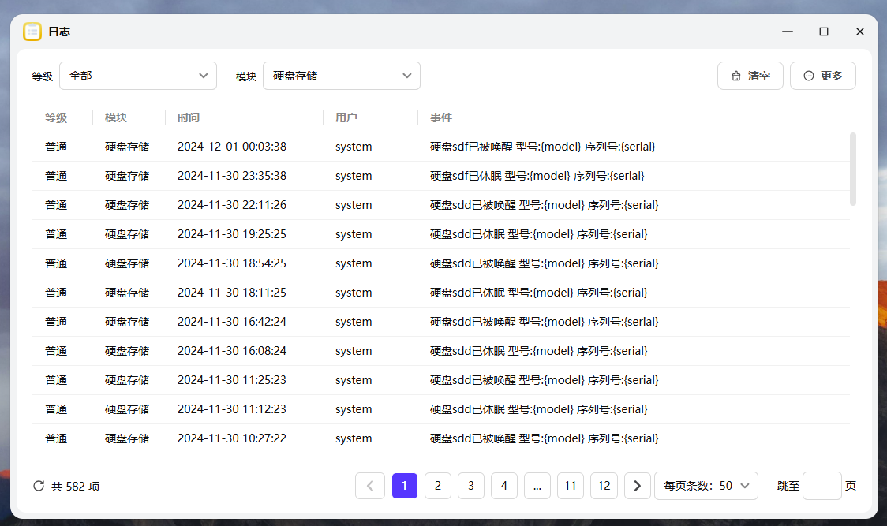
Task: Select timestamp 2024-11-30 18:54:25
Action: [232, 263]
